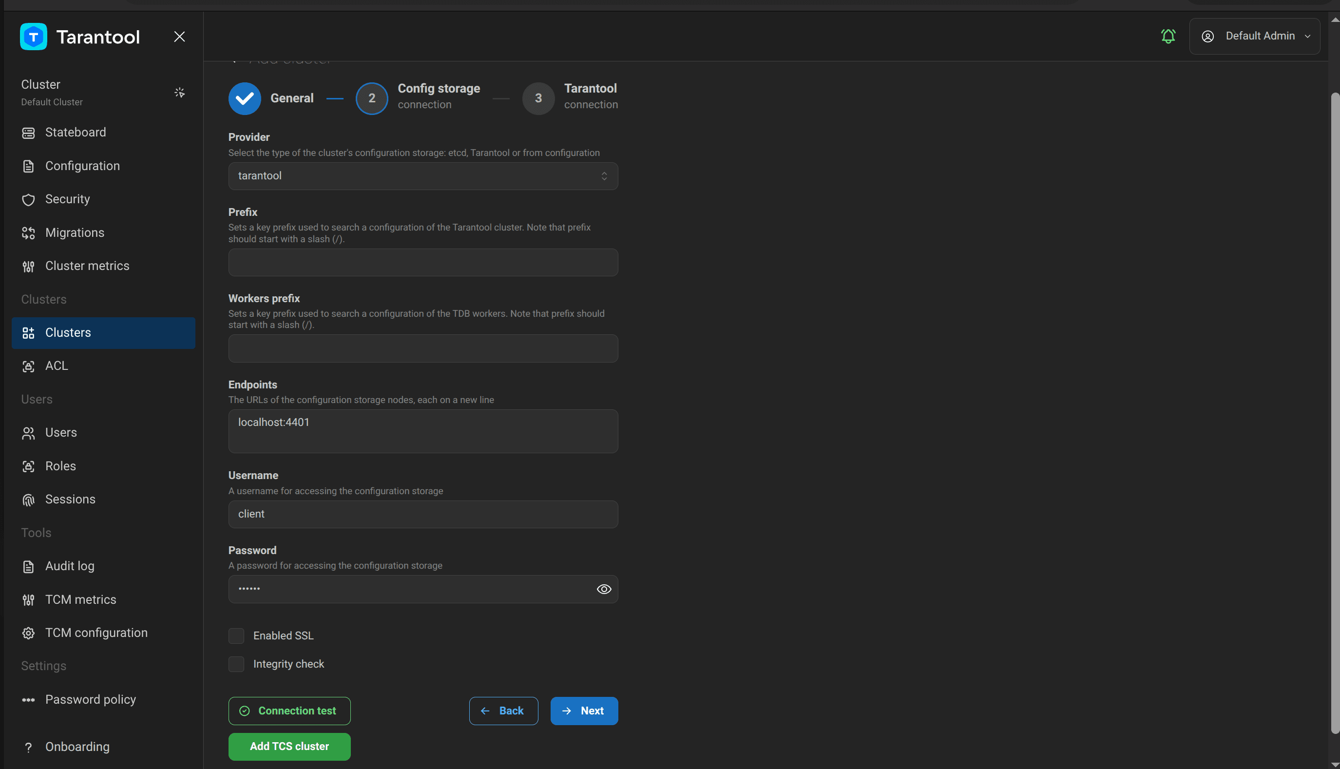Click the Back button
Image resolution: width=1340 pixels, height=769 pixels.
coord(503,711)
